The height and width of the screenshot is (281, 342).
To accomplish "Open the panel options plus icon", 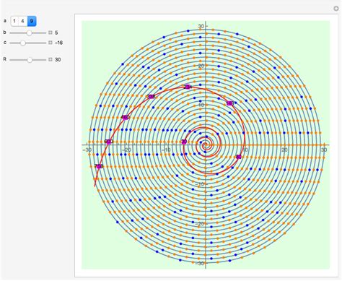I will [336, 9].
